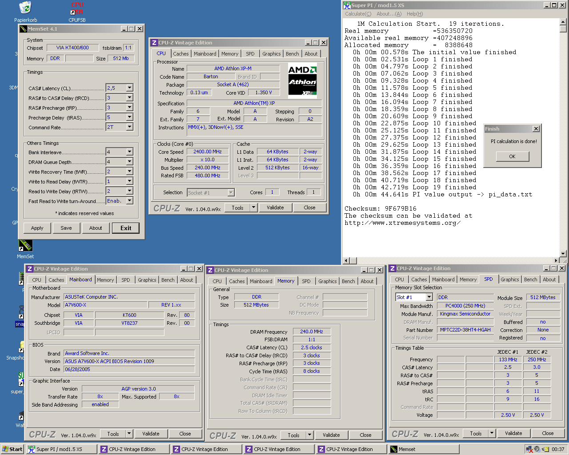Expand Tools arrow in CPU tab window
This screenshot has width=569, height=455.
click(253, 208)
